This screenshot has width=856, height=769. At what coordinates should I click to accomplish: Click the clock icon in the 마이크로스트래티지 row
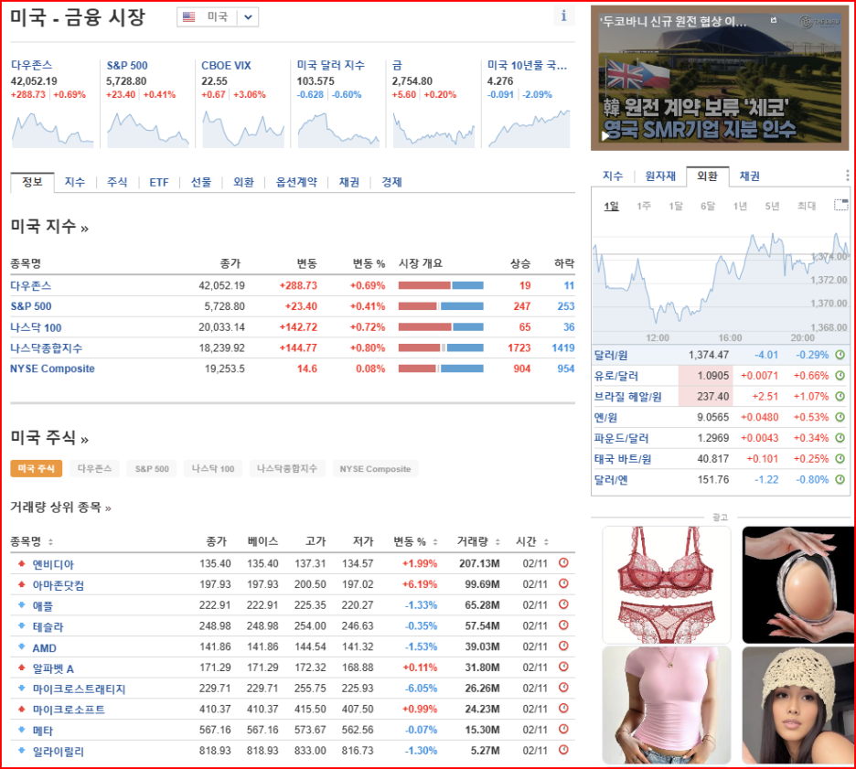pos(564,687)
